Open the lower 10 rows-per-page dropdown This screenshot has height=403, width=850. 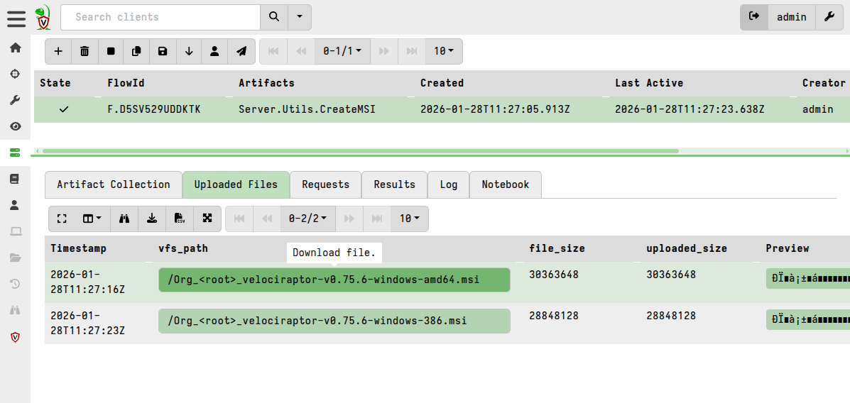point(409,219)
